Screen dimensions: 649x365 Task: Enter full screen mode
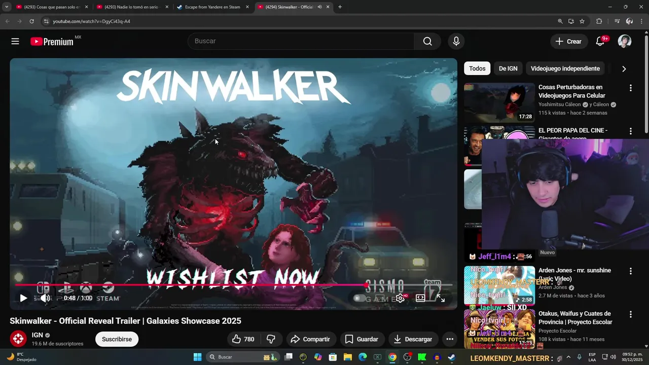[441, 298]
